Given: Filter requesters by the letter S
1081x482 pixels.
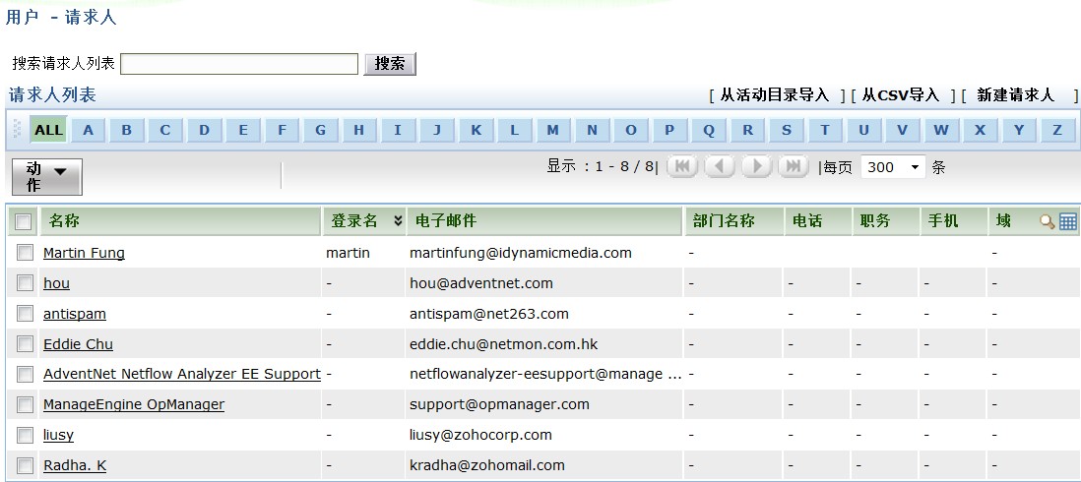Looking at the screenshot, I should (786, 130).
